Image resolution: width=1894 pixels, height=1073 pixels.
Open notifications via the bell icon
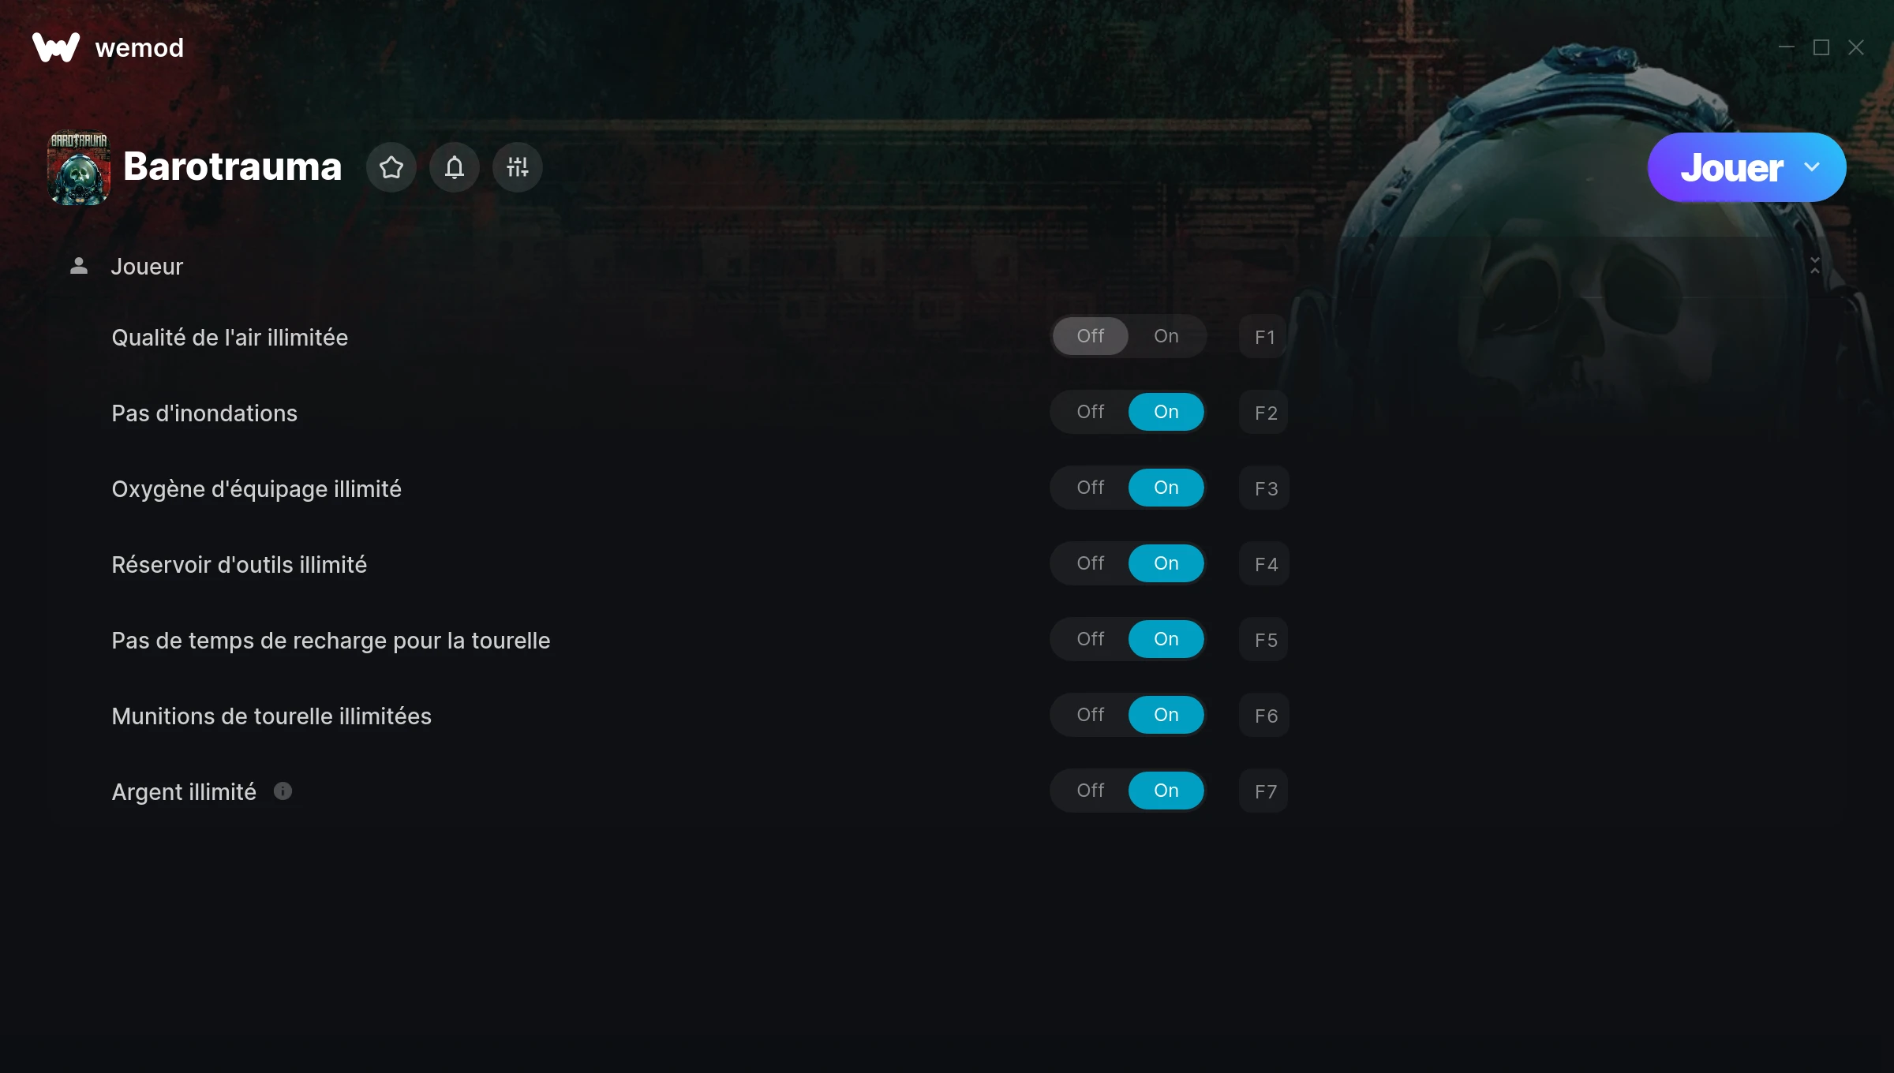tap(455, 167)
